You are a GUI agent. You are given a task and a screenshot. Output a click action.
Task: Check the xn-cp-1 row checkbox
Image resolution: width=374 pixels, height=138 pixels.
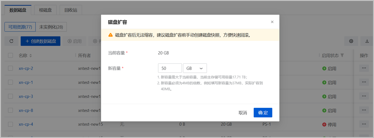click(x=11, y=83)
